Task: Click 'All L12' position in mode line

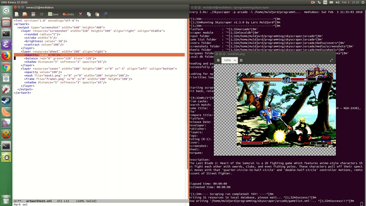Action: pos(63,201)
